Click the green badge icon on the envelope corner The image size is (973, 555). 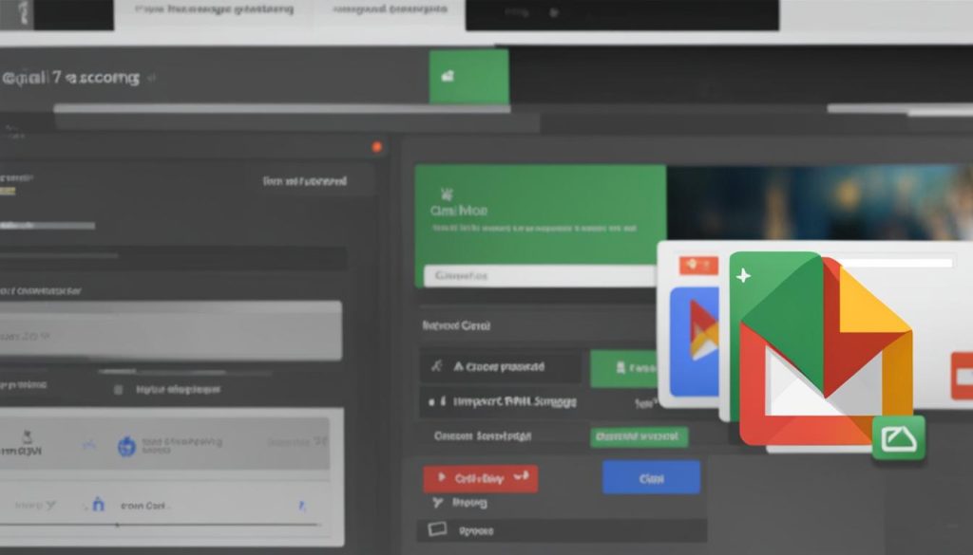tap(899, 438)
